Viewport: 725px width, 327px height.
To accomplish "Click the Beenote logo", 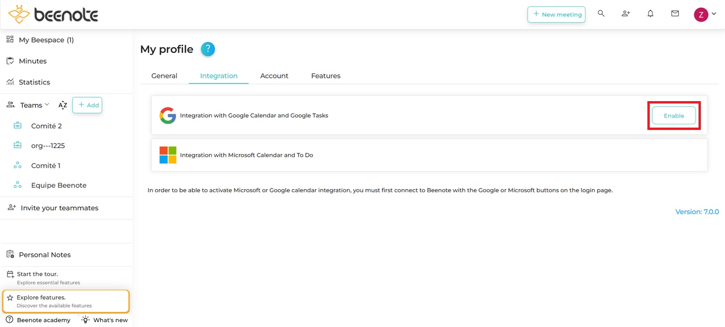I will point(53,15).
